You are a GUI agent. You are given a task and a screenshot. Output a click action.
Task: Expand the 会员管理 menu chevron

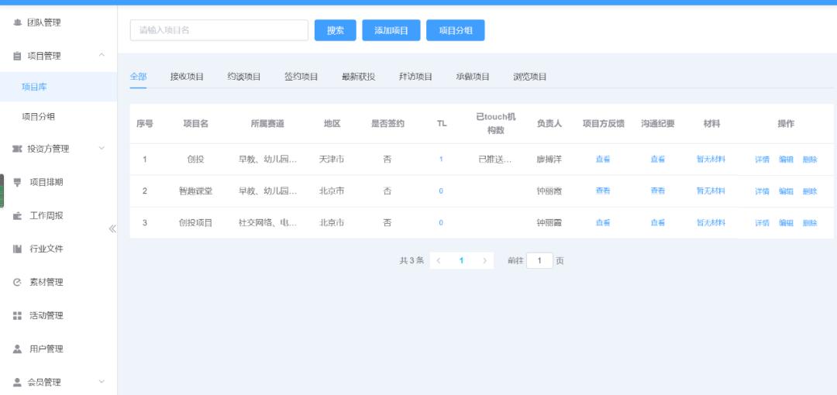[x=102, y=382]
